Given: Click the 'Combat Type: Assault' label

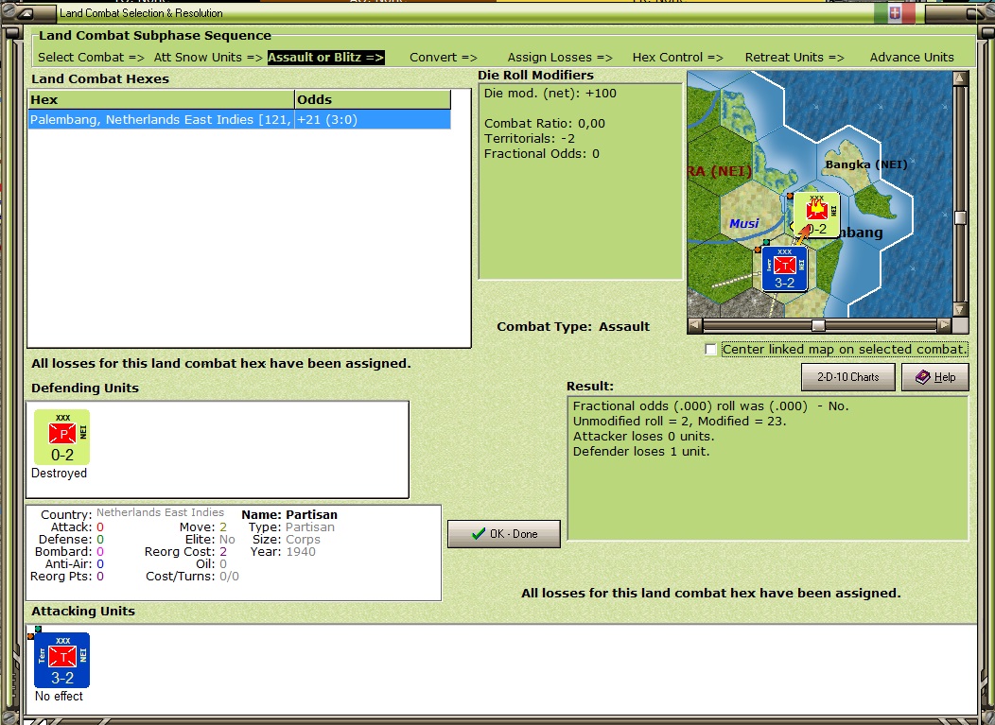Looking at the screenshot, I should click(x=573, y=327).
